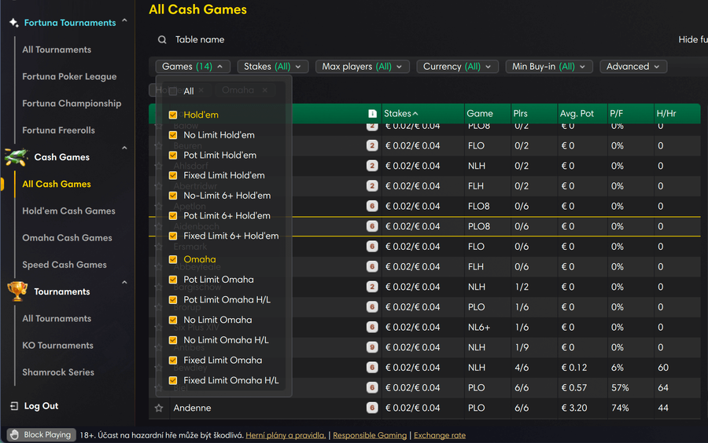This screenshot has height=443, width=708.
Task: Favorite the Andenne table with star
Action: [159, 408]
